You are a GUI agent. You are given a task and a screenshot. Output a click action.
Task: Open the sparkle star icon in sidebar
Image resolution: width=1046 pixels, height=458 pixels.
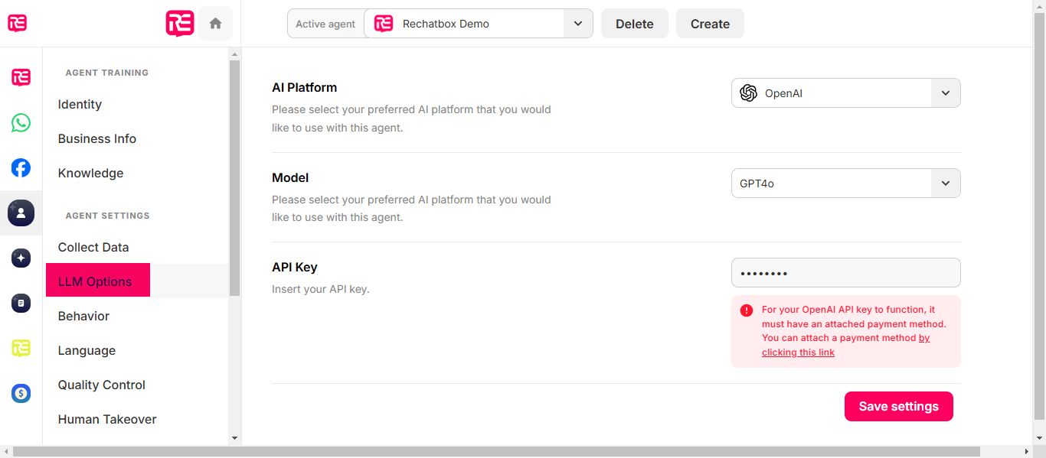[21, 258]
